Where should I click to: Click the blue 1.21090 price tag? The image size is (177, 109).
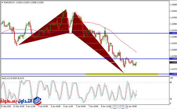click(x=173, y=74)
